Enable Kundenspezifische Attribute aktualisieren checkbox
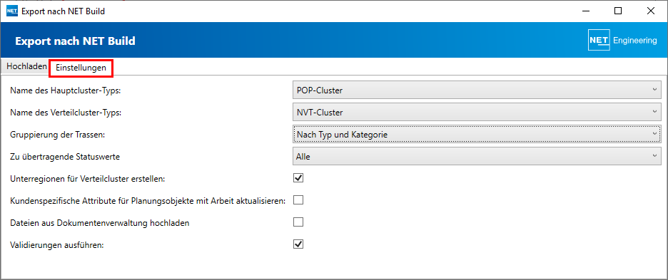668x280 pixels. 298,200
